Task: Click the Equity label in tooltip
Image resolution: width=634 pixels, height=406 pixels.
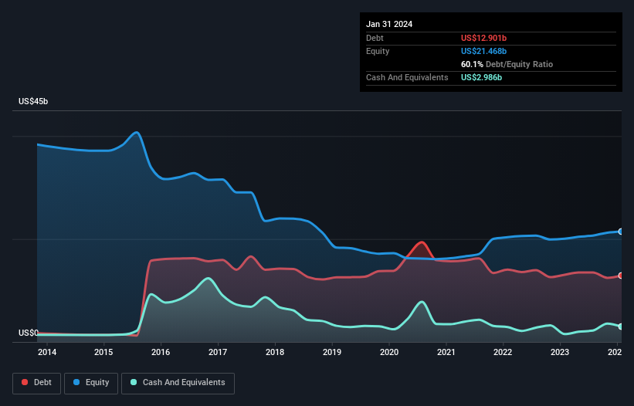Action: coord(378,51)
